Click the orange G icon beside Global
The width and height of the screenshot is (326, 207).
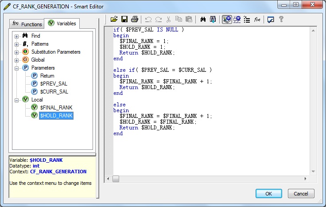pos(25,60)
